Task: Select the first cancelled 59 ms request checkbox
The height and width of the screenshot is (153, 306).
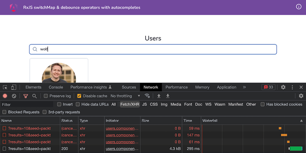Action: (x=4, y=128)
